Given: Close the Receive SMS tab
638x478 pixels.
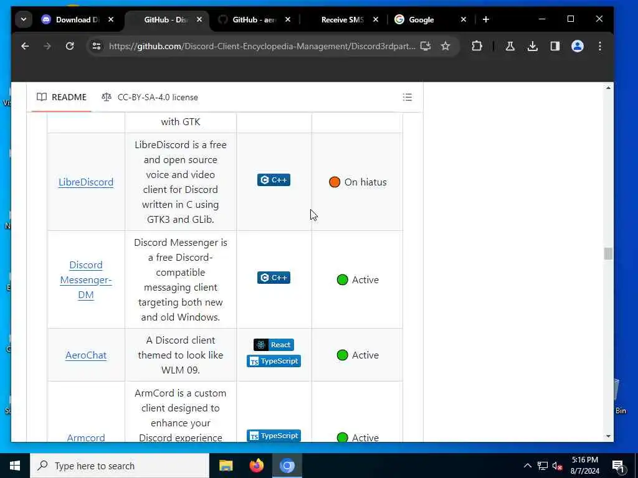Looking at the screenshot, I should (x=376, y=19).
